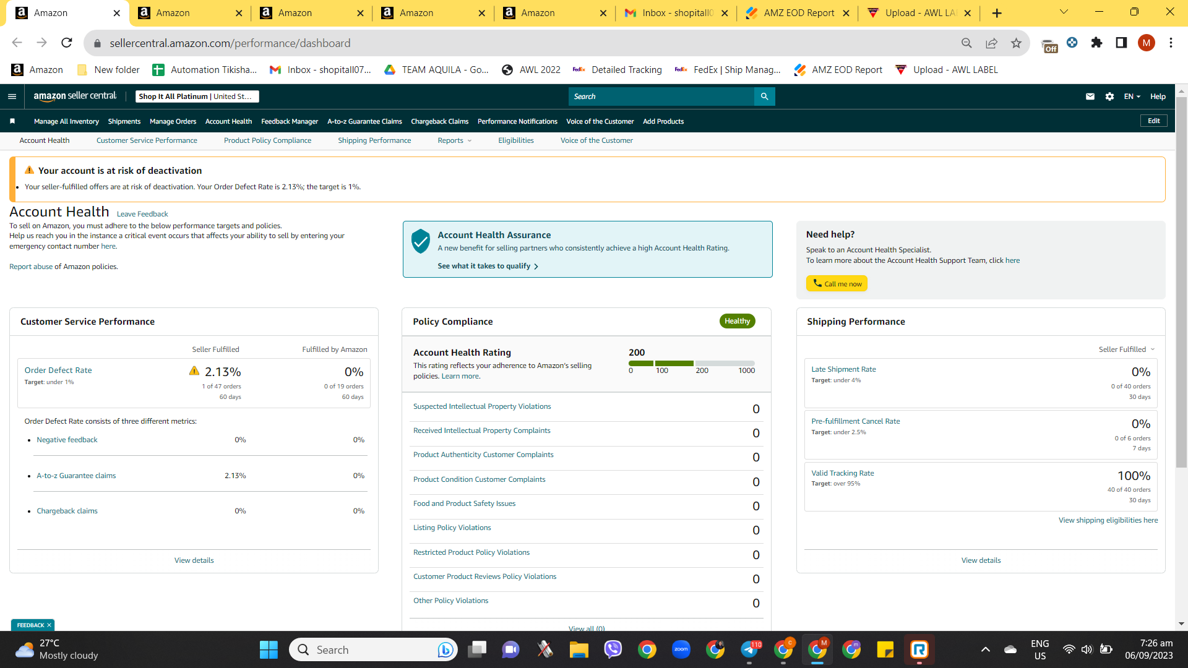
Task: Open View details under Customer Service Performance
Action: (x=194, y=560)
